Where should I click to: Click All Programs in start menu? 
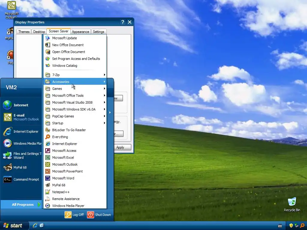tap(21, 204)
